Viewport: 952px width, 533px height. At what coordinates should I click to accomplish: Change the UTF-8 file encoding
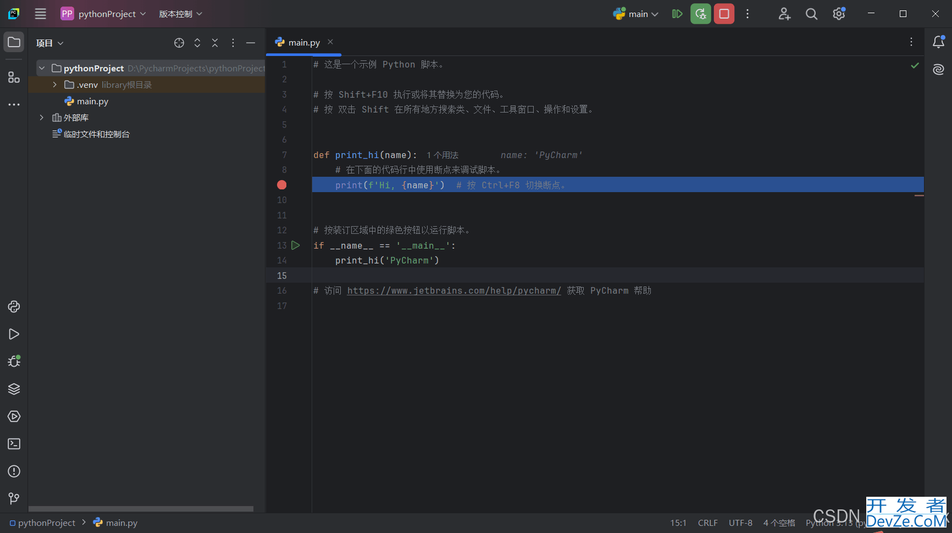coord(740,523)
